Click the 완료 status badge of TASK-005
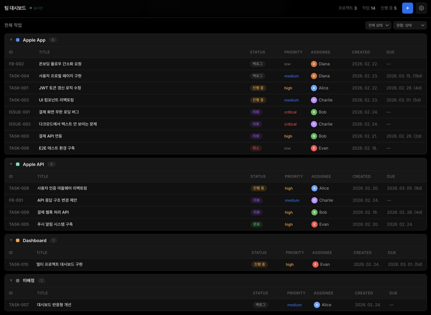The width and height of the screenshot is (431, 315). (x=256, y=224)
